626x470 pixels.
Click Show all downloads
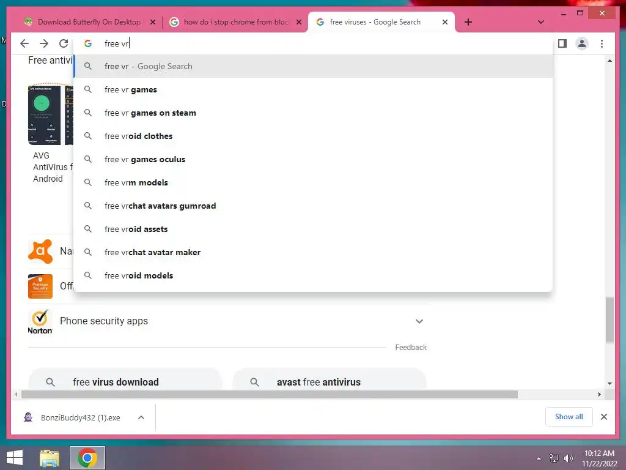pyautogui.click(x=569, y=417)
